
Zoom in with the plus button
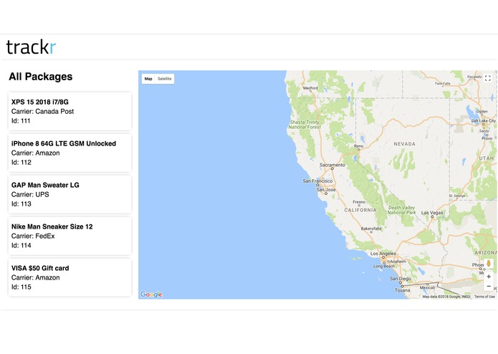(x=489, y=277)
